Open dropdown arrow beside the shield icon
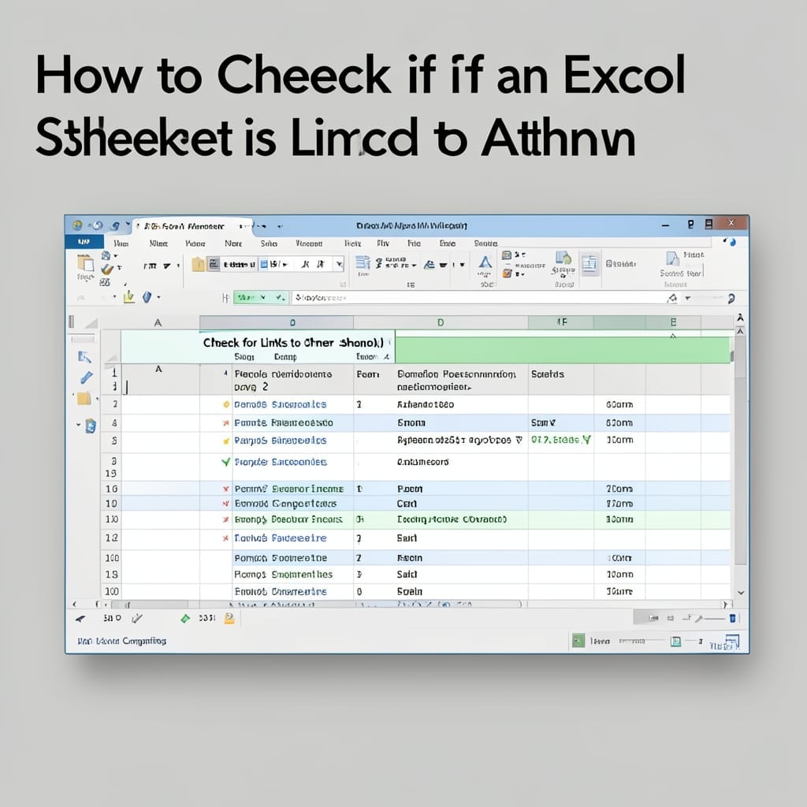The width and height of the screenshot is (807, 807). pos(158,297)
